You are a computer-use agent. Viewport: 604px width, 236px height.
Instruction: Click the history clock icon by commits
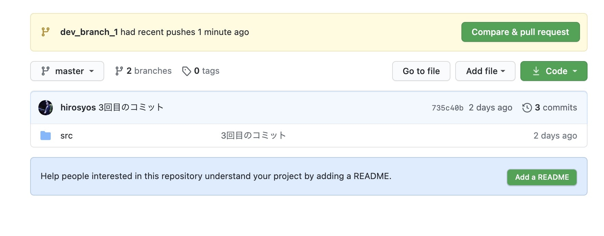pos(527,108)
